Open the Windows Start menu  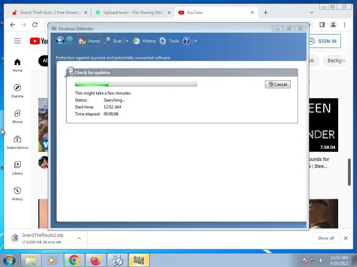tap(9, 260)
